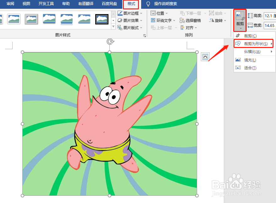
Task: Apply the third drop-shadow picture style
Action: [x=49, y=19]
